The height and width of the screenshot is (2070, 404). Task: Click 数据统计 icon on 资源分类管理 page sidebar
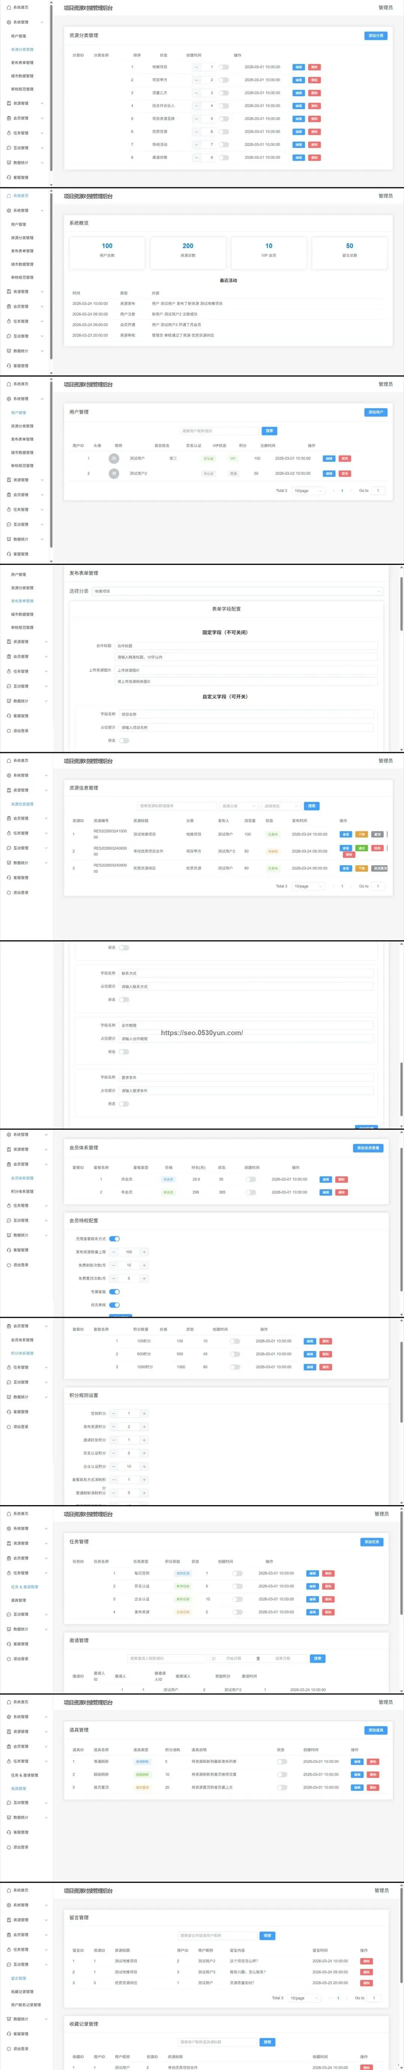click(9, 162)
